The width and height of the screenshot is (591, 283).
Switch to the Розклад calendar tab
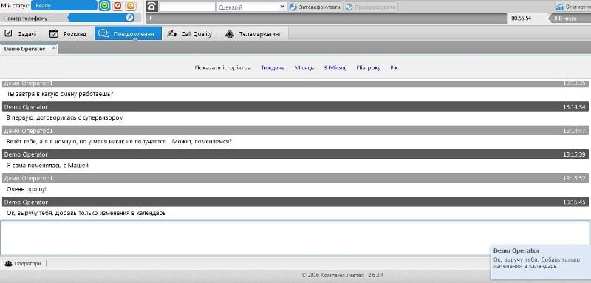coord(69,33)
